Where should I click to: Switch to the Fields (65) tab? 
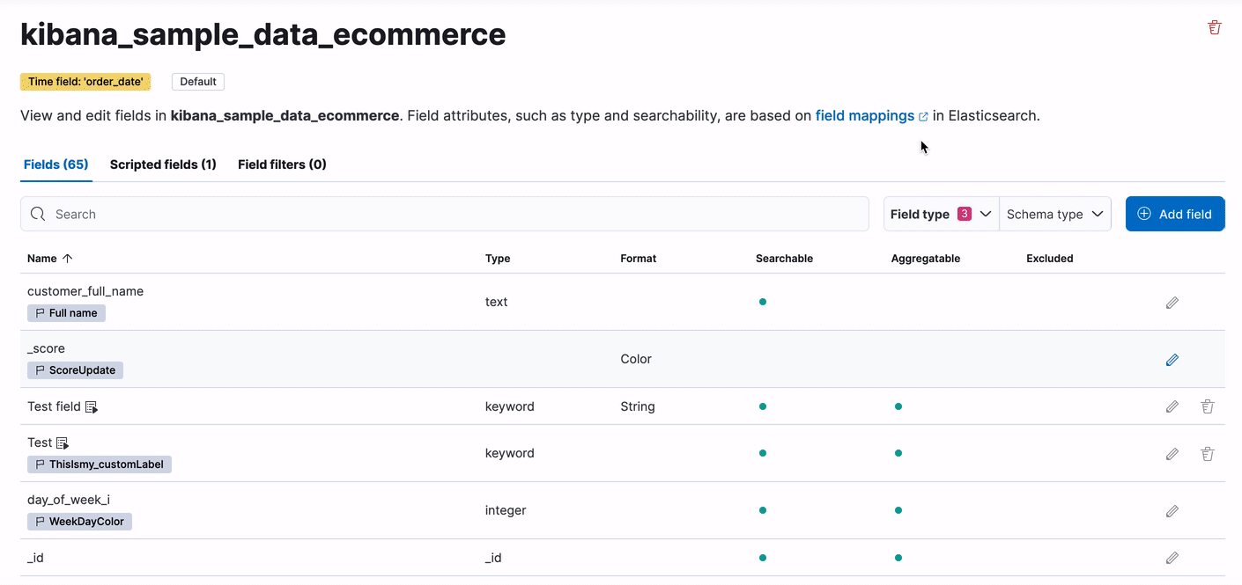point(56,165)
